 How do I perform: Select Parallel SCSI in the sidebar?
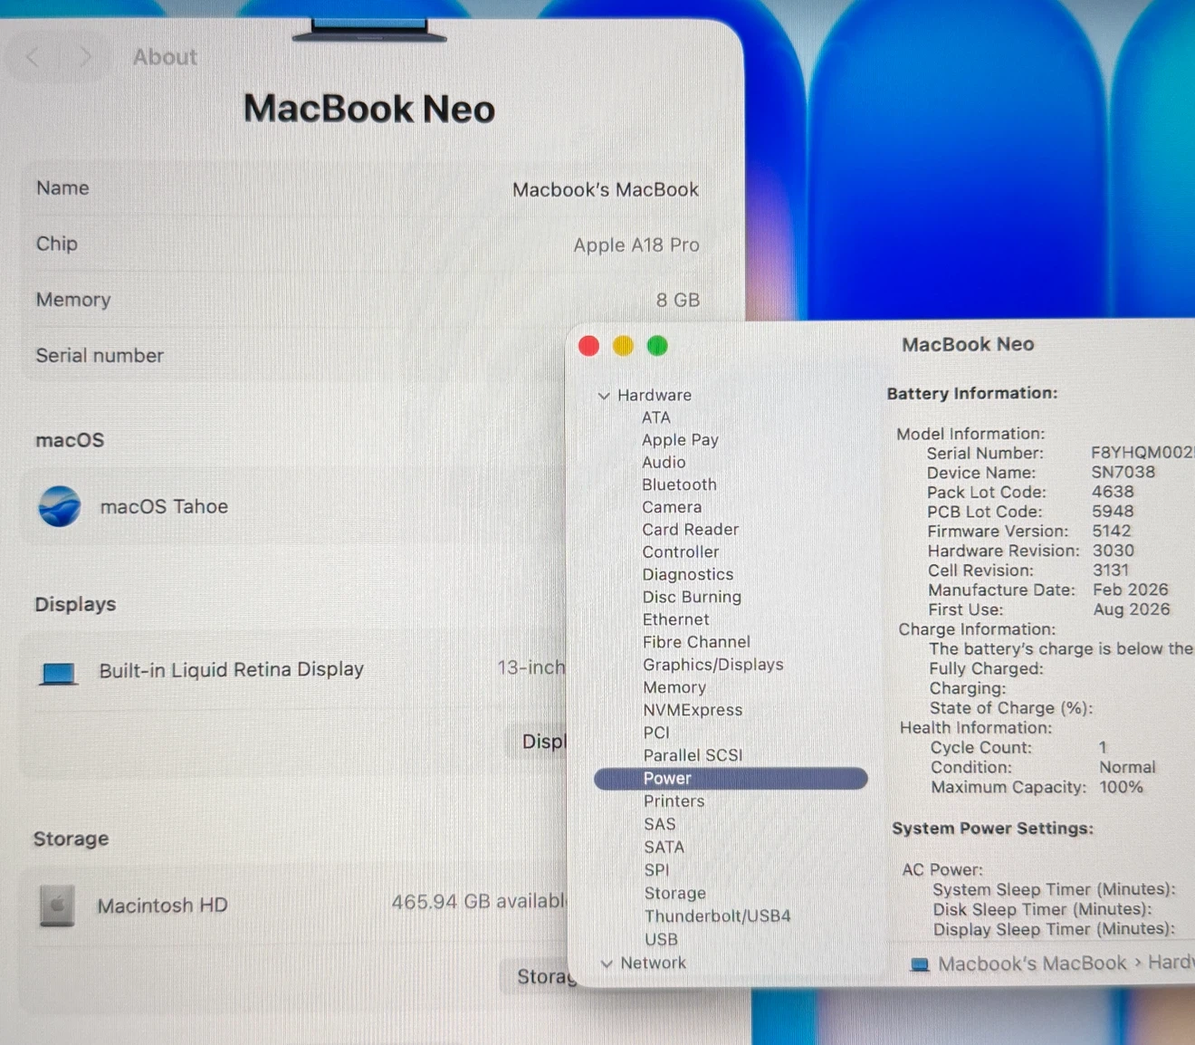click(693, 755)
